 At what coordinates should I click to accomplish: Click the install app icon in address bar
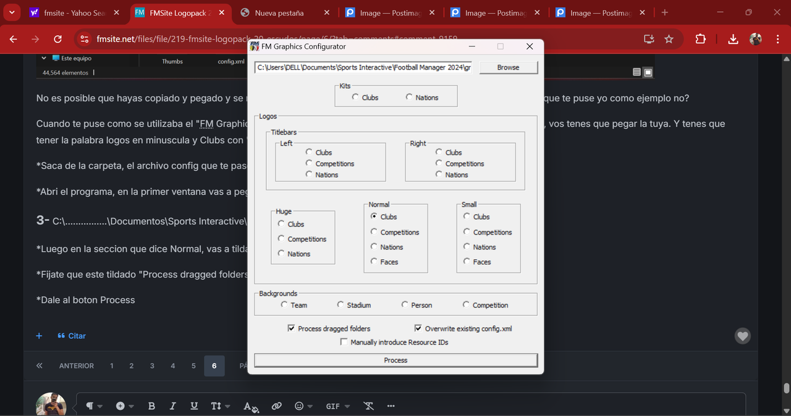649,39
